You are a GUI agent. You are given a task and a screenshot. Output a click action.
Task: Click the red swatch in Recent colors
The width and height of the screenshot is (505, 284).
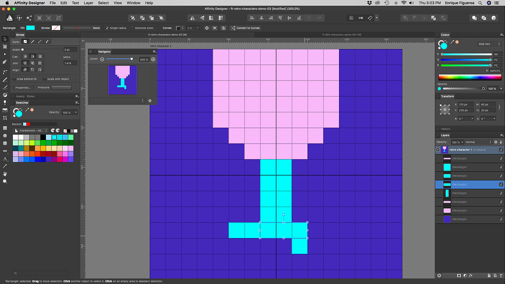[x=28, y=124]
